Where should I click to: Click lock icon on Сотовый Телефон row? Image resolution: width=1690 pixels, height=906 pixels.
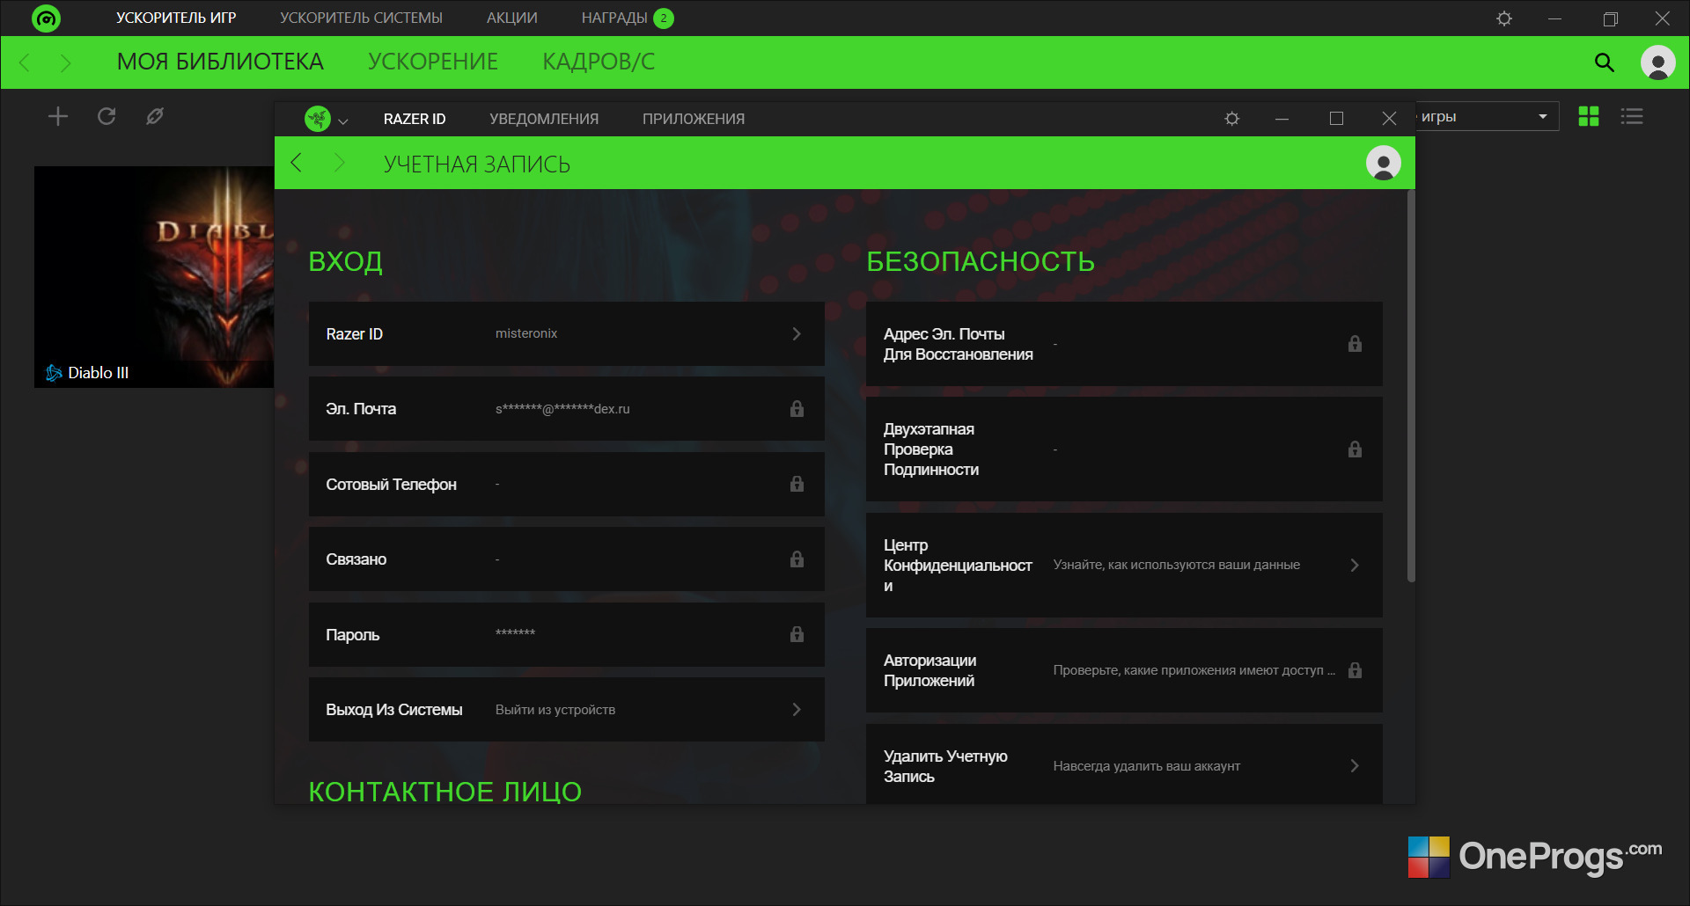click(797, 484)
